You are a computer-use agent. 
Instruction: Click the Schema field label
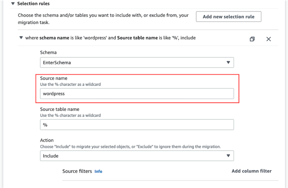pyautogui.click(x=48, y=52)
